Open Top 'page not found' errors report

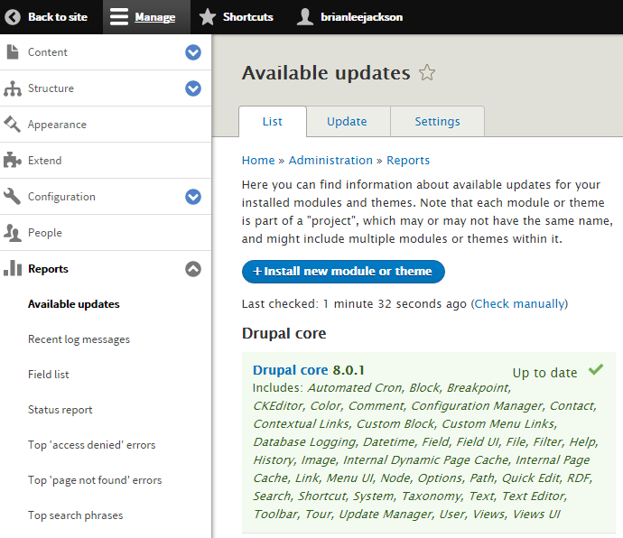pos(95,480)
